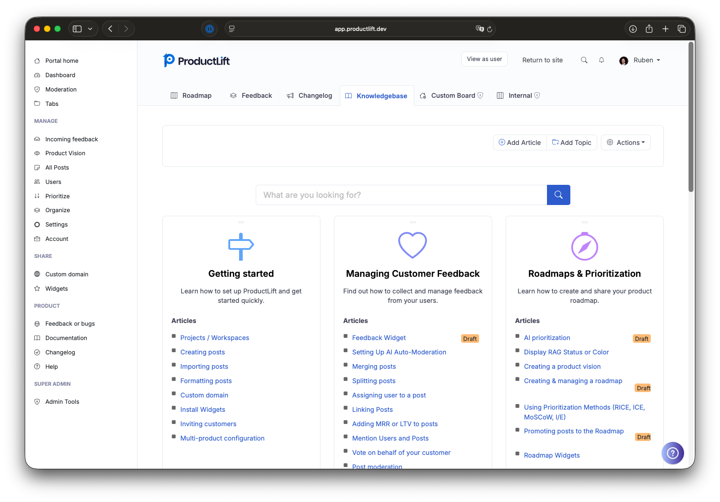Open Dashboard from the sidebar
Viewport: 720px width, 502px height.
(x=60, y=75)
